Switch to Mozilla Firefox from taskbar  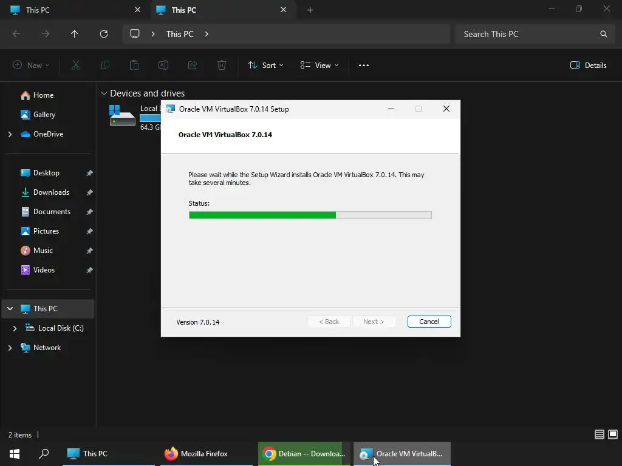(207, 454)
